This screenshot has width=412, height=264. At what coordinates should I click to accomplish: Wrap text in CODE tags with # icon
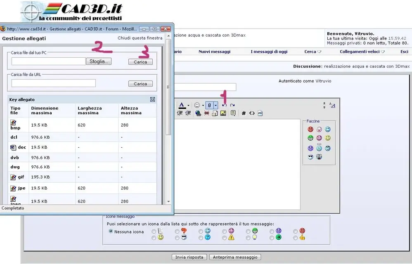point(244,113)
